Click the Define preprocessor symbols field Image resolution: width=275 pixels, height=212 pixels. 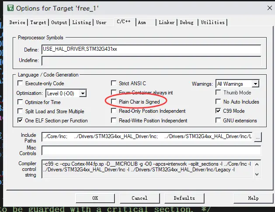coord(151,49)
